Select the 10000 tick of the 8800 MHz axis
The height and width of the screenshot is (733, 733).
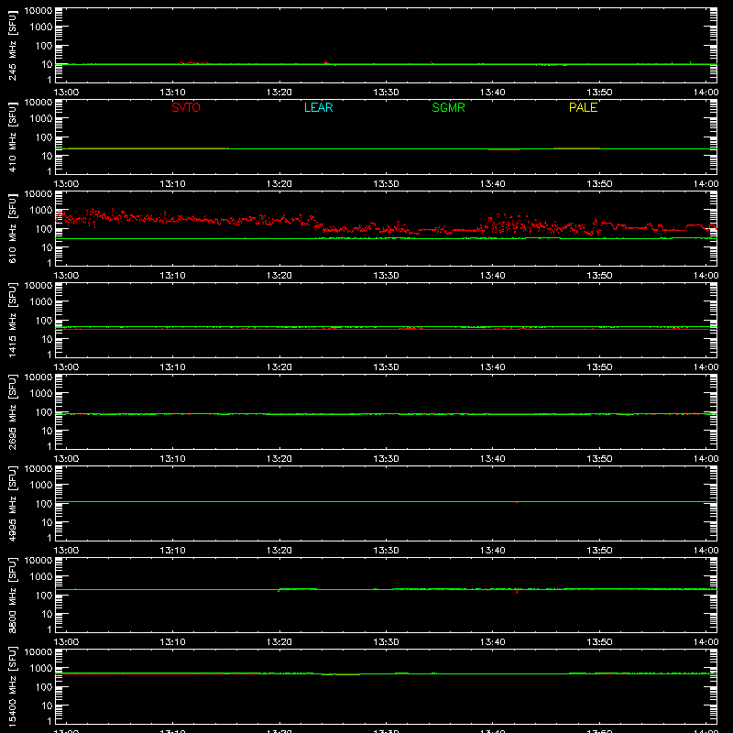point(38,561)
